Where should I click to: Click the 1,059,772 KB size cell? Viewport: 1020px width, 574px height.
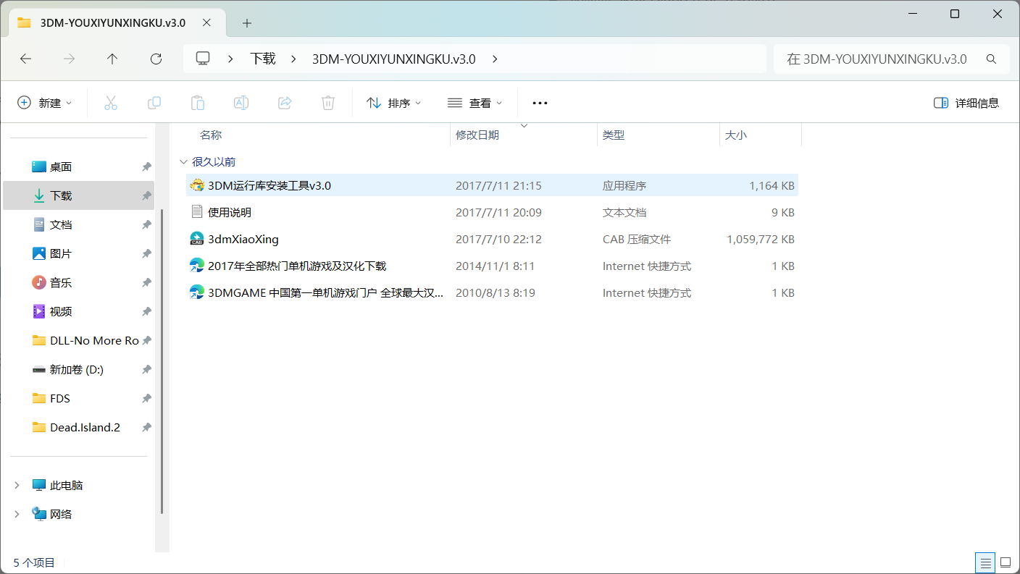[x=761, y=239]
